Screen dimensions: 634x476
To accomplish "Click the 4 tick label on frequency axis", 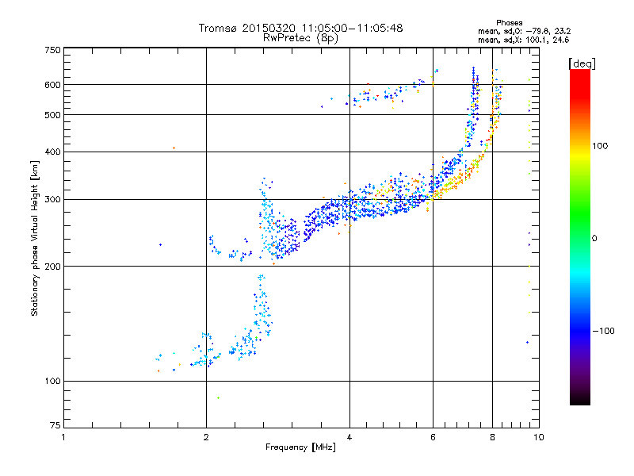I will click(x=349, y=437).
